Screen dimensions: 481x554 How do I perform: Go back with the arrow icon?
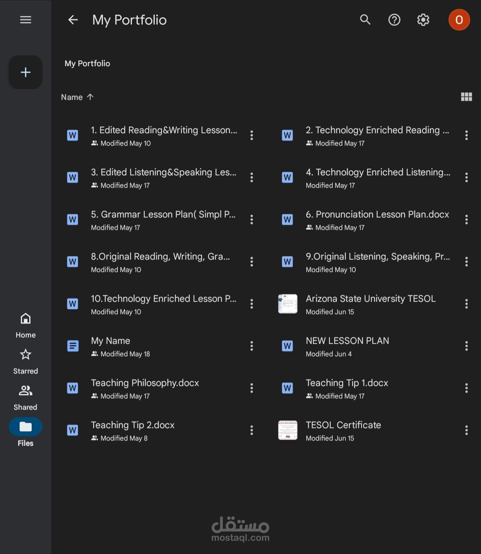coord(73,20)
